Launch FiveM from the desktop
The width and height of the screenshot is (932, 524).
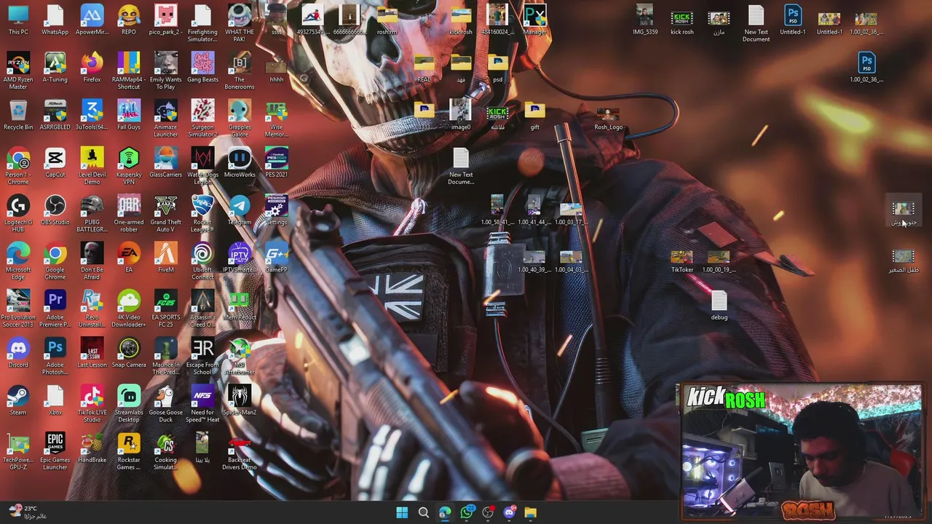point(165,258)
